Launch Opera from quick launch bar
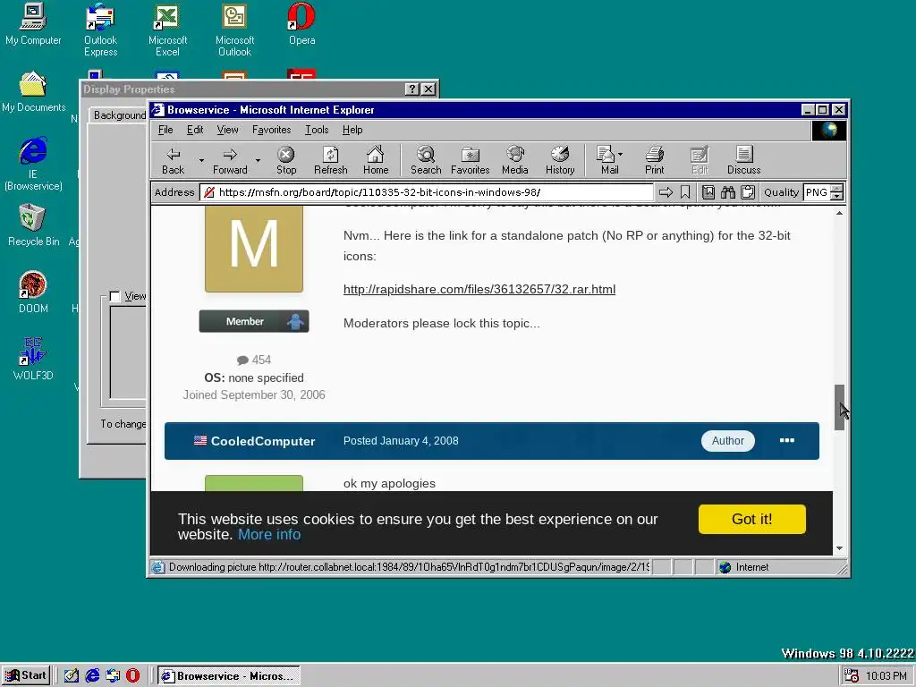Image resolution: width=916 pixels, height=687 pixels. tap(133, 676)
